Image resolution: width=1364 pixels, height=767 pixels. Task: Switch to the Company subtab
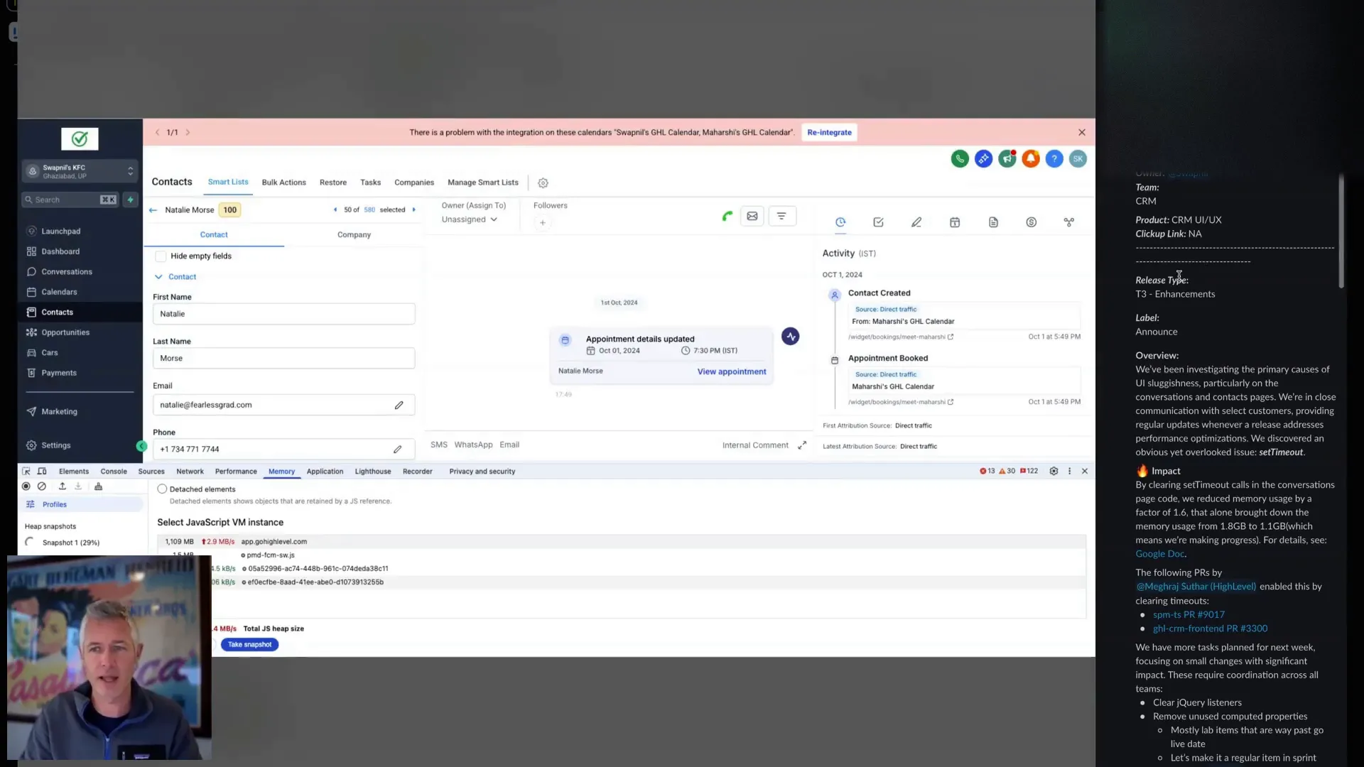(x=354, y=235)
